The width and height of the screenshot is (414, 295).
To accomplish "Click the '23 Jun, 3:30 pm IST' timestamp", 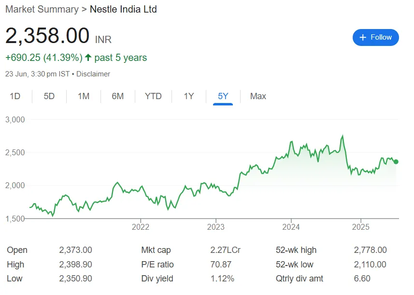I will coord(38,74).
